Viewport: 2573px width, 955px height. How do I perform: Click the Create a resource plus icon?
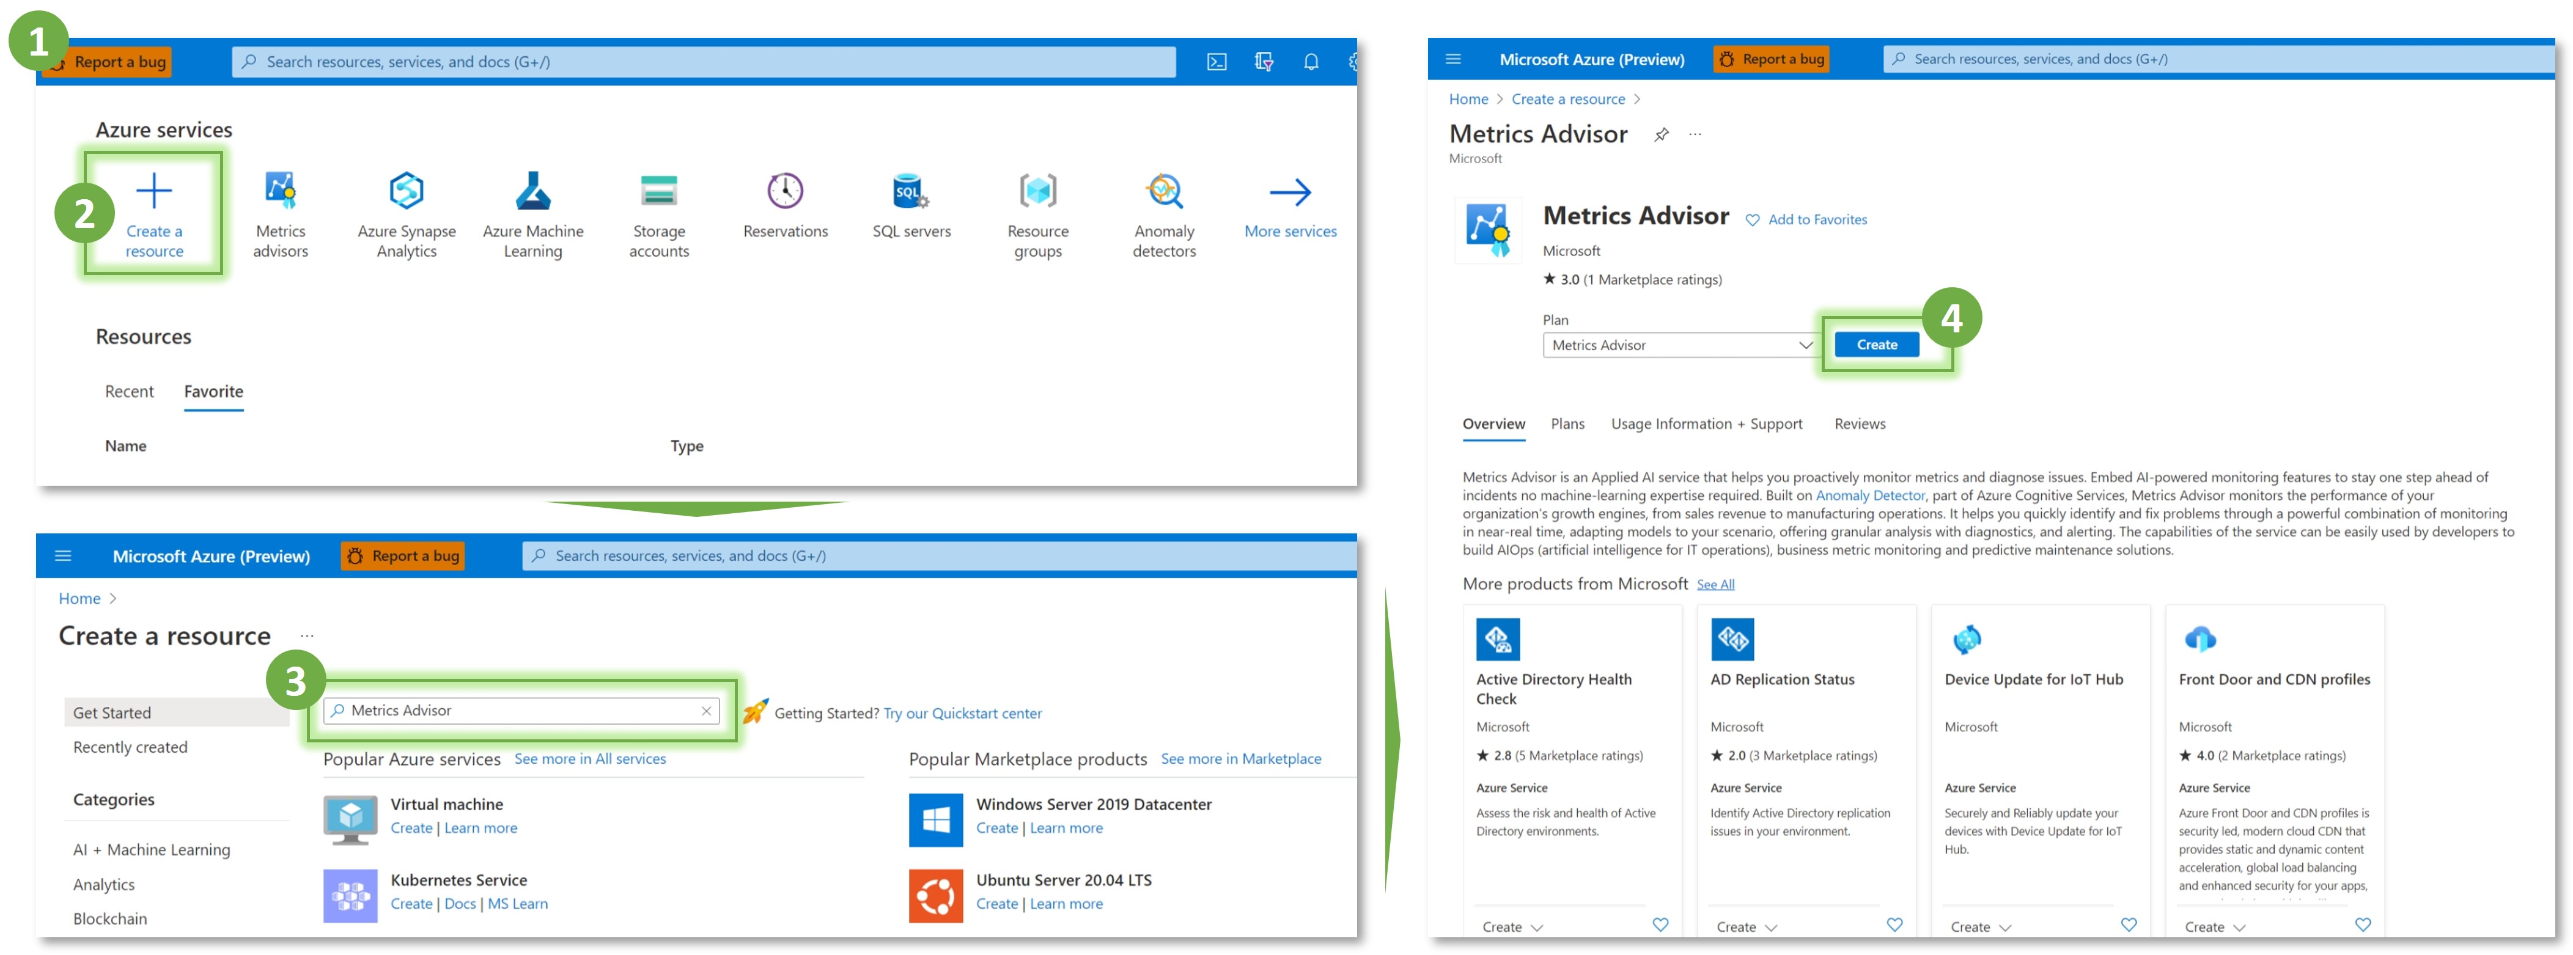click(x=154, y=191)
